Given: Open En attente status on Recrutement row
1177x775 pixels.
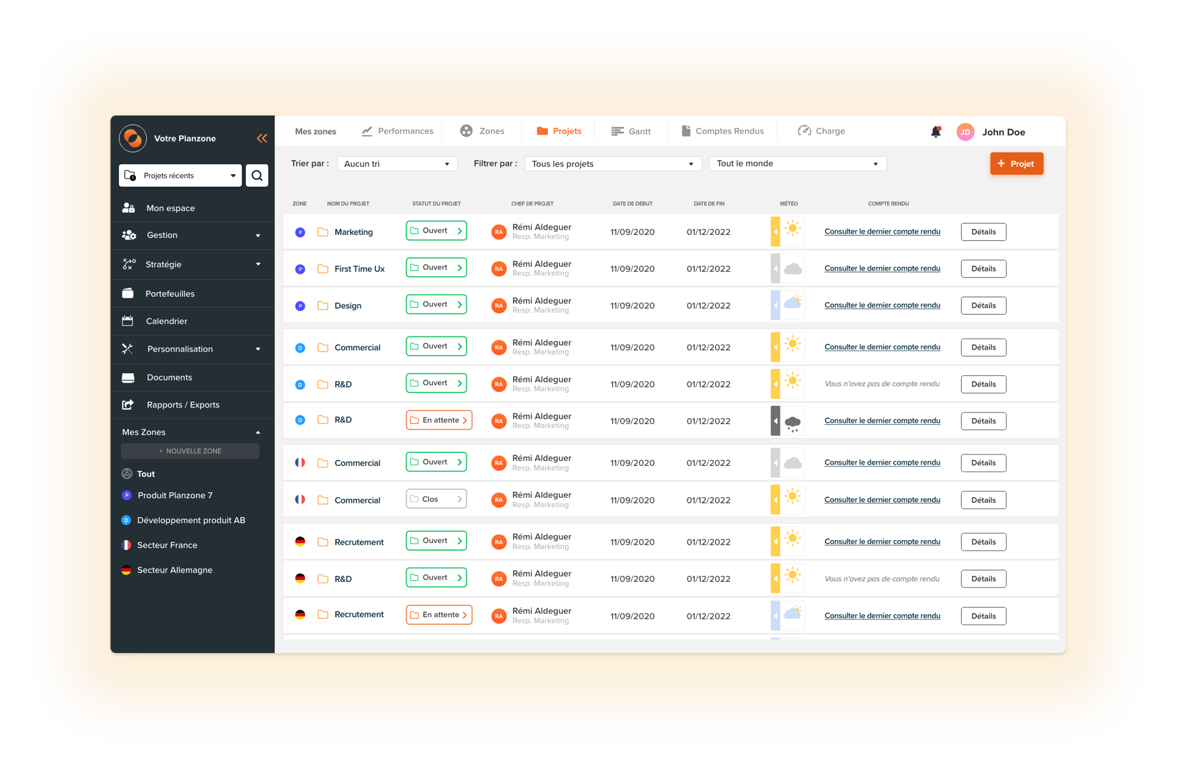Looking at the screenshot, I should 439,615.
